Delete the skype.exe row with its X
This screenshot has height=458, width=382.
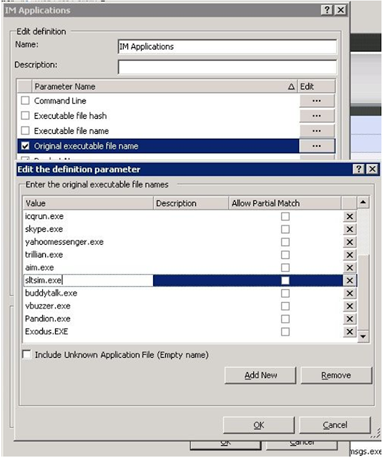pos(350,229)
